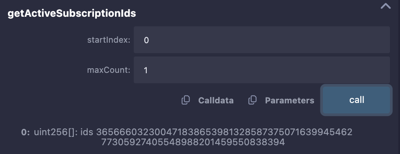Image resolution: width=400 pixels, height=154 pixels.
Task: Click the Parameters text label
Action: tap(290, 100)
